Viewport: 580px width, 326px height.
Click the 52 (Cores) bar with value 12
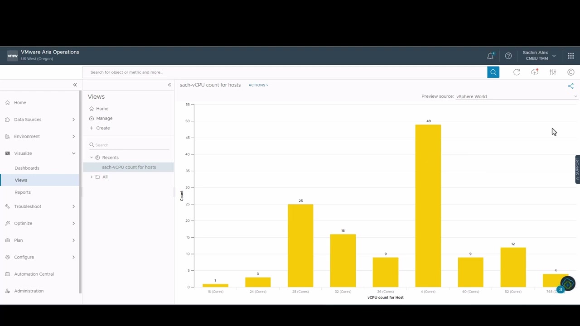coord(513,267)
